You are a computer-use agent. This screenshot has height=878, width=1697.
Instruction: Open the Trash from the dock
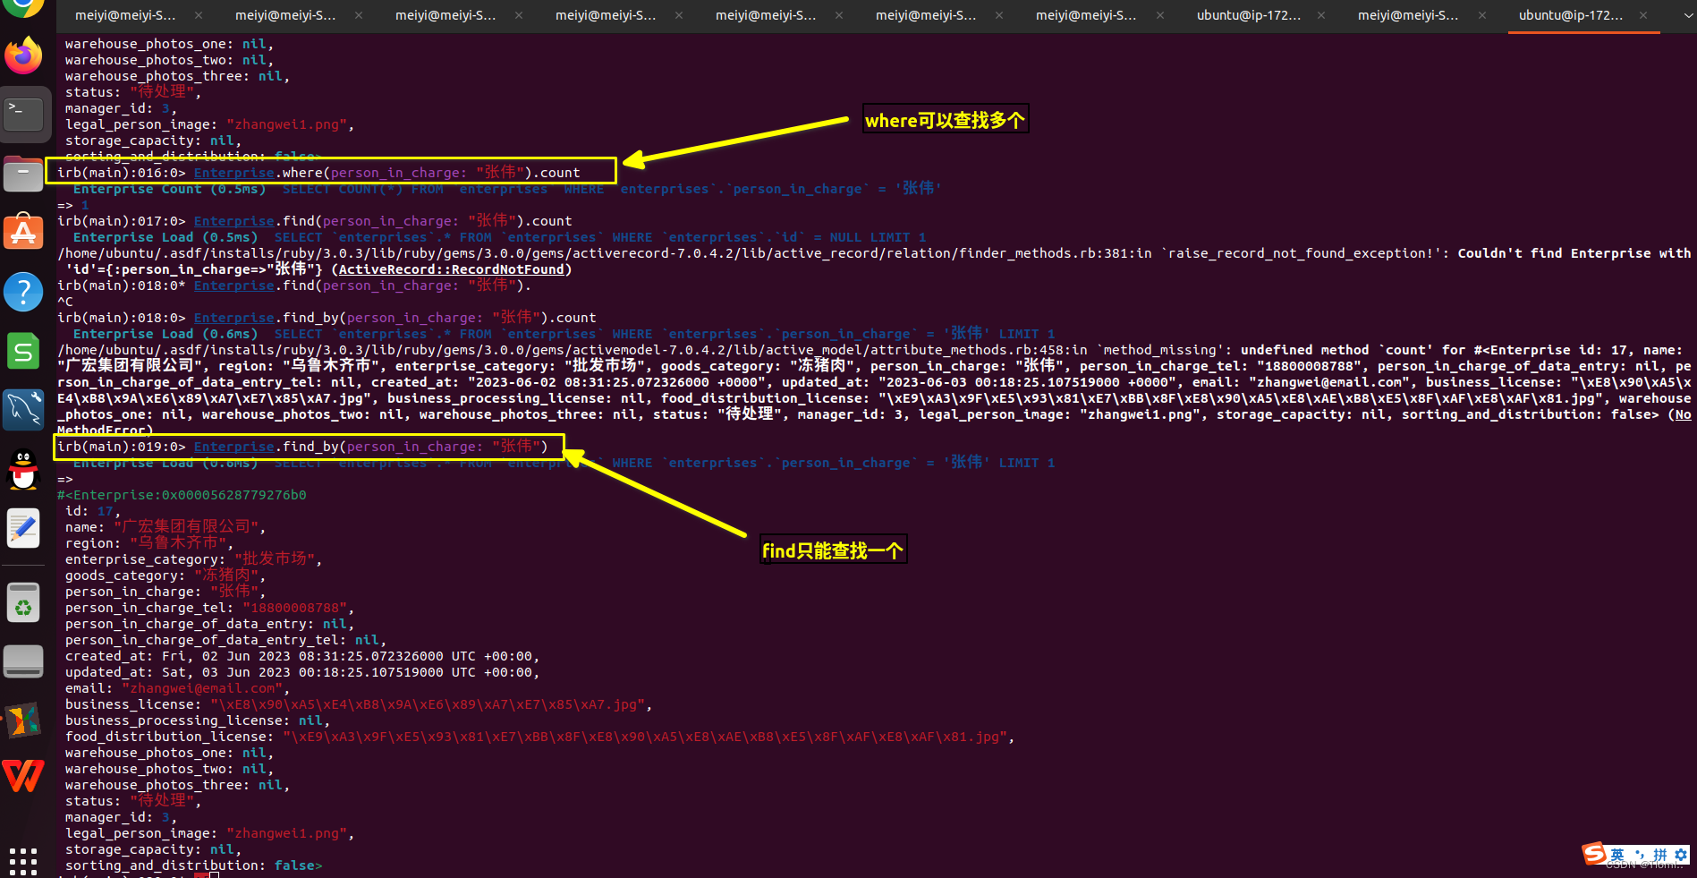click(x=23, y=601)
